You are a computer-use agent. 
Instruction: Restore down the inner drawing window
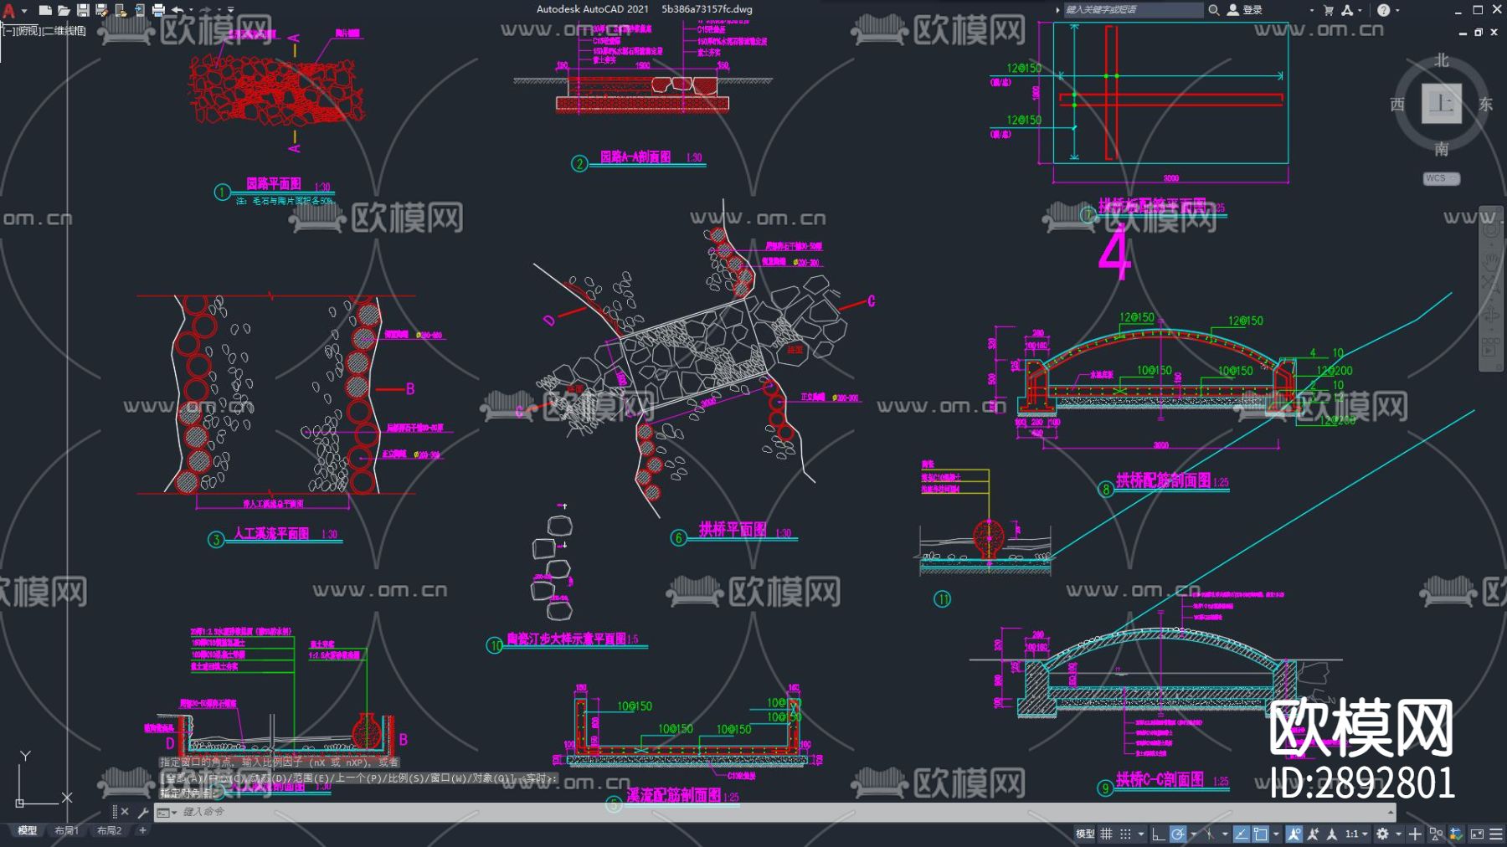click(1479, 32)
